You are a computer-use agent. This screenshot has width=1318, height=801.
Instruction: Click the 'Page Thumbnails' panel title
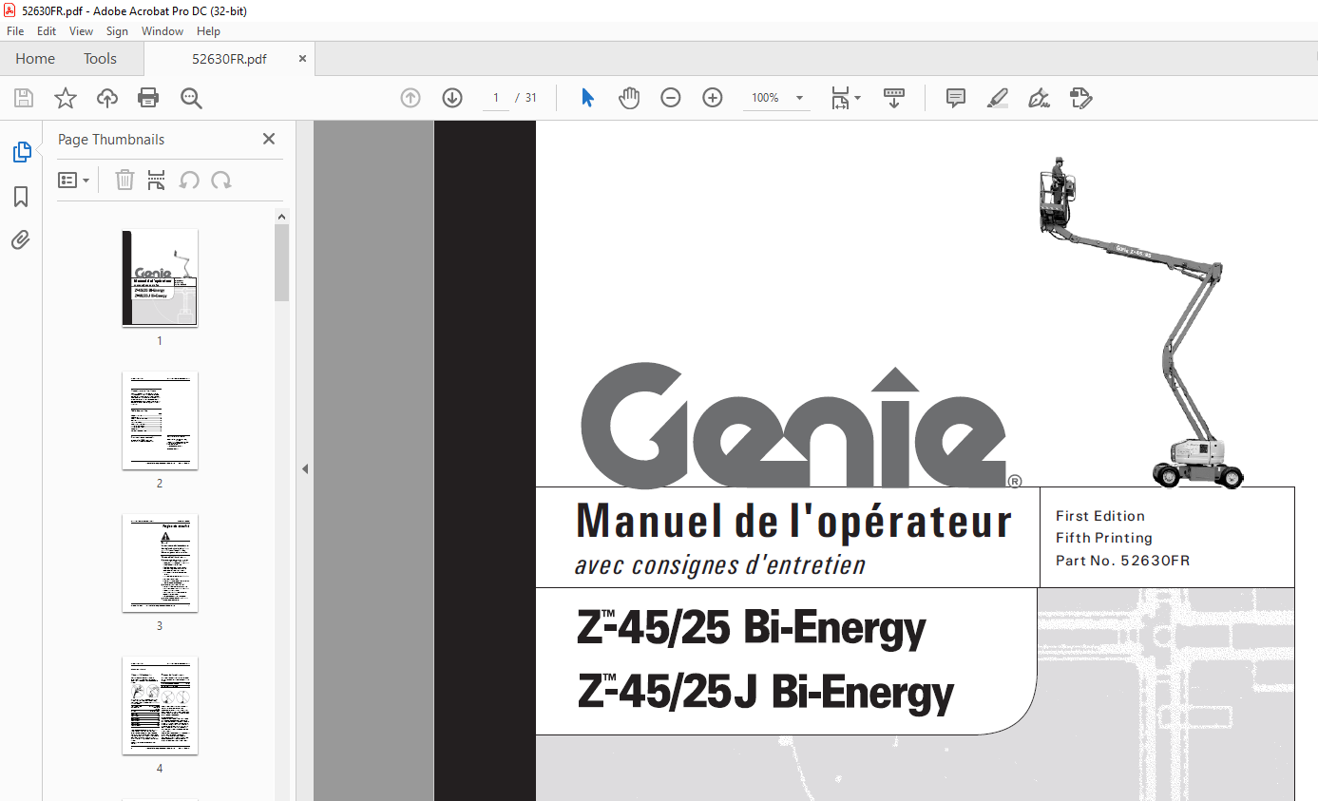pyautogui.click(x=111, y=139)
